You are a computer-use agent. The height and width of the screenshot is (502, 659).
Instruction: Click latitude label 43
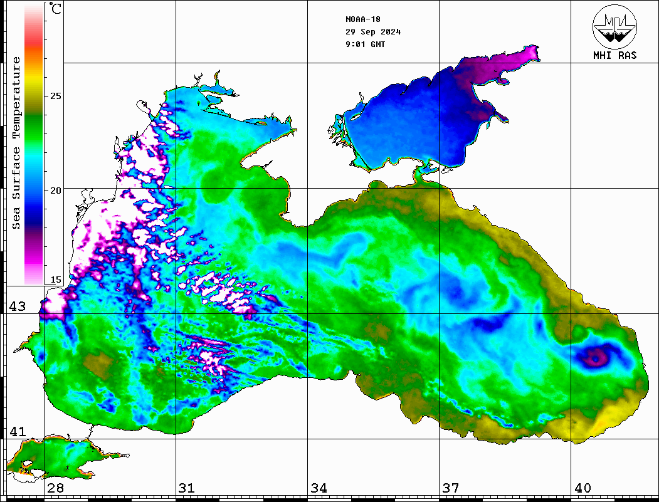coord(18,306)
